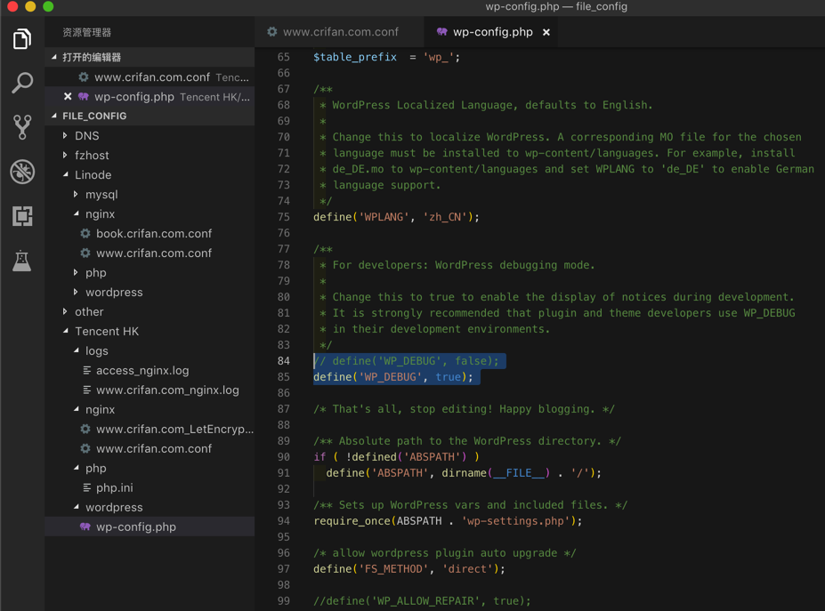Screen dimensions: 825x611
Task: Collapse the Linode folder
Action: coord(93,175)
